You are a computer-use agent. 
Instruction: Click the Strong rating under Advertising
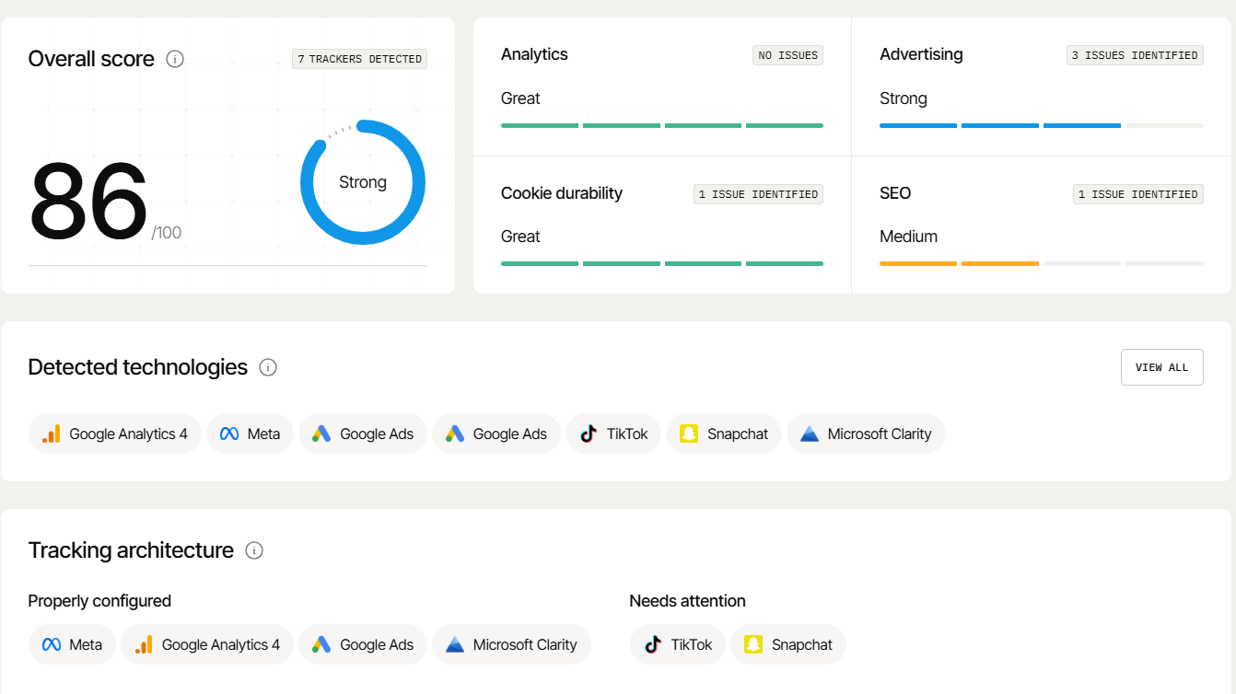[904, 98]
